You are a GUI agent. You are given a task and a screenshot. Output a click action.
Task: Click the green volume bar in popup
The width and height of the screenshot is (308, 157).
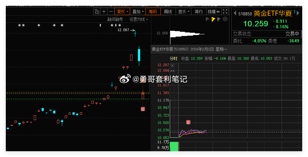coord(174,146)
